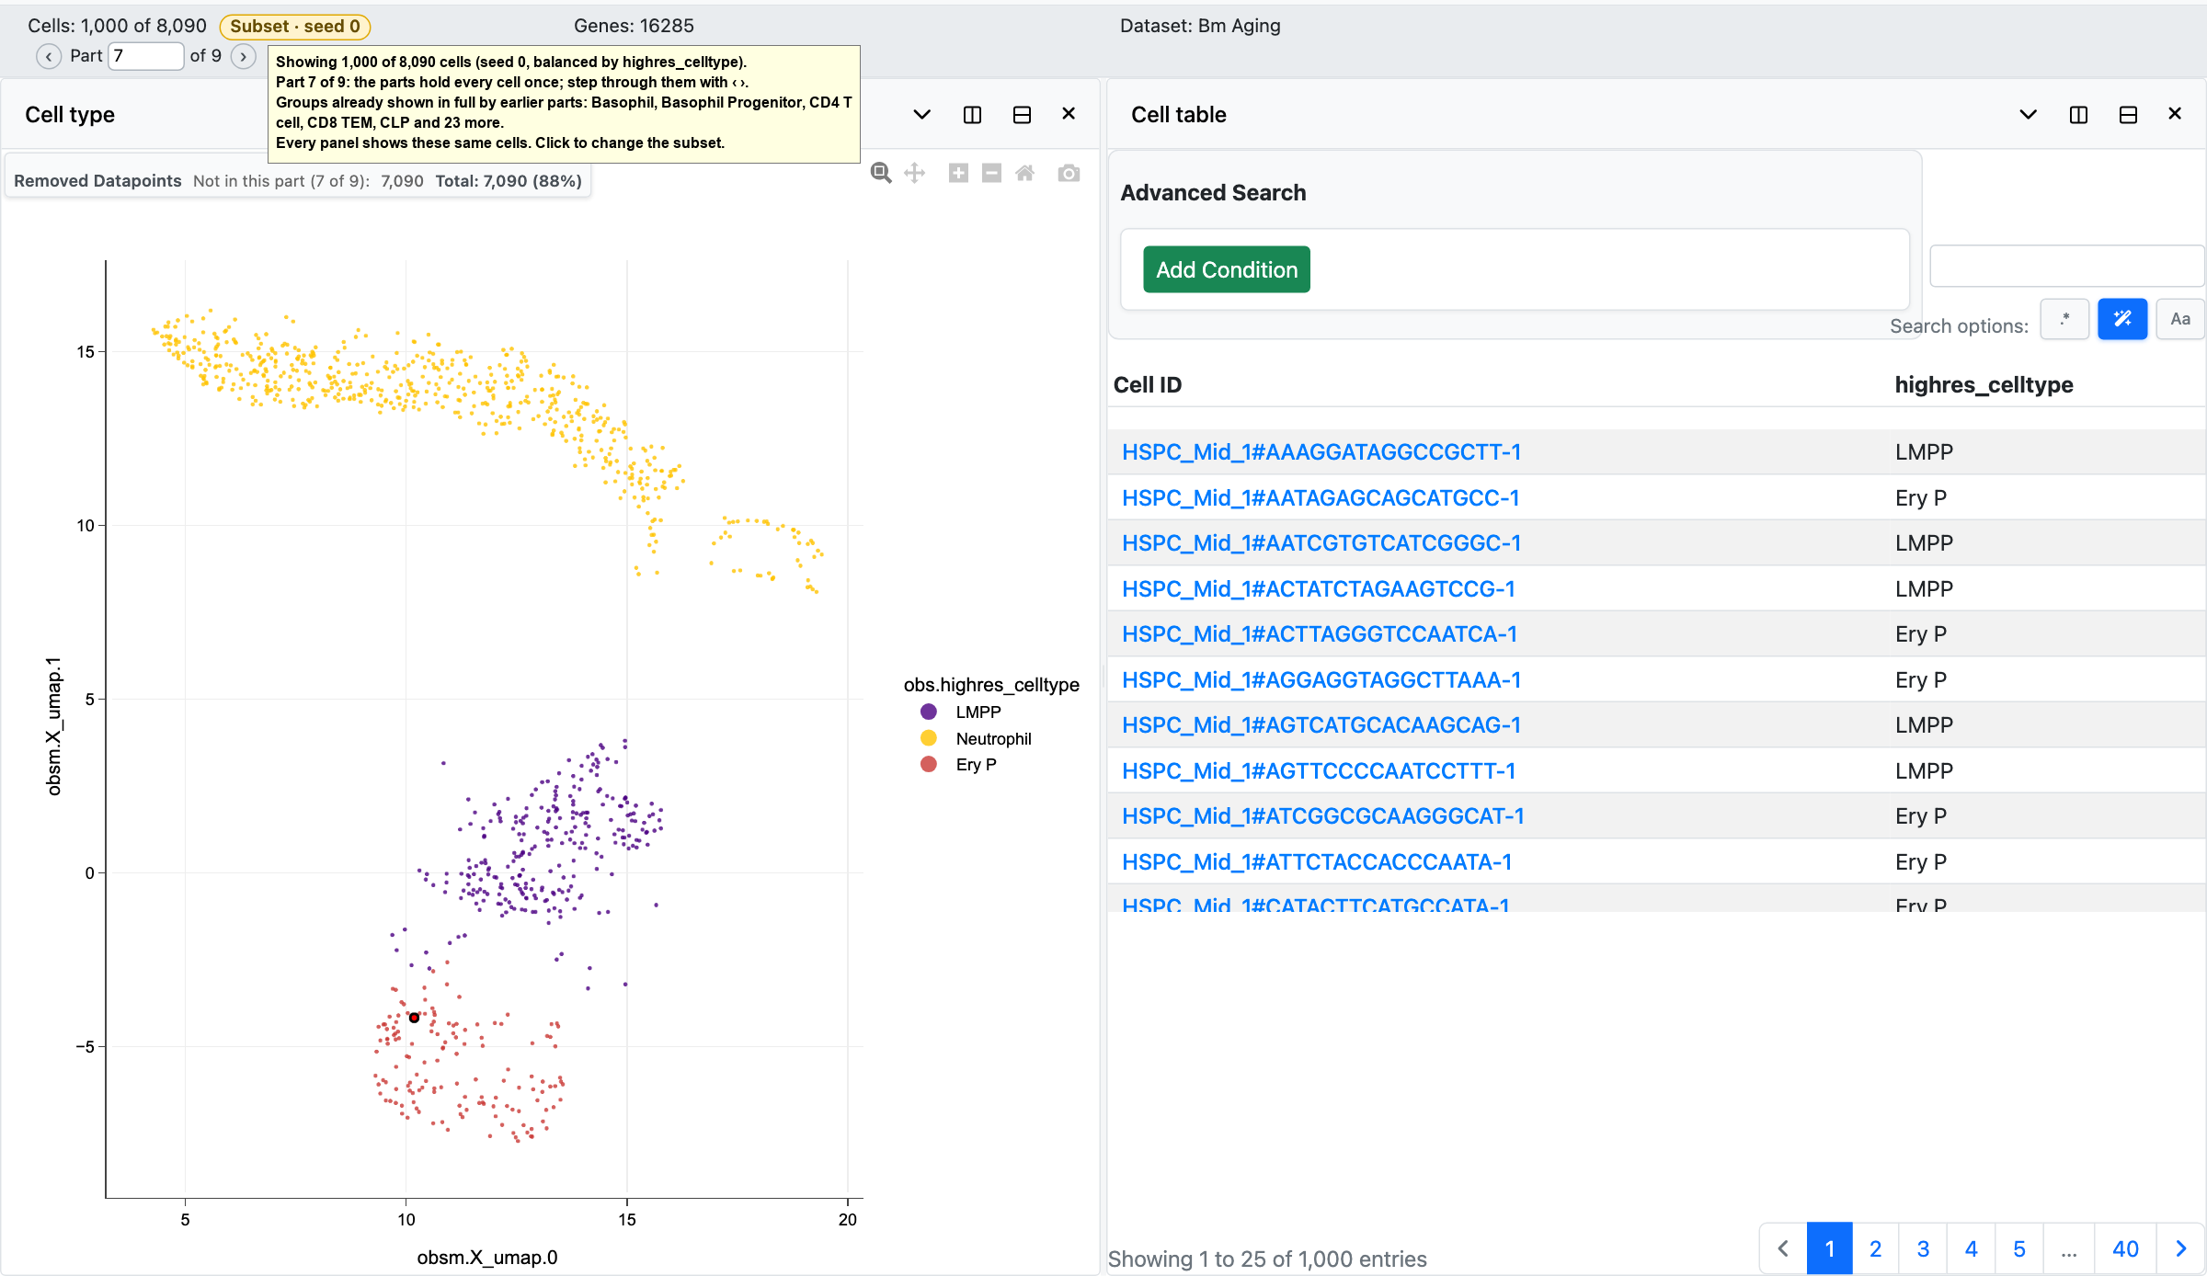Toggle regex search option
The image size is (2207, 1276).
click(2064, 319)
